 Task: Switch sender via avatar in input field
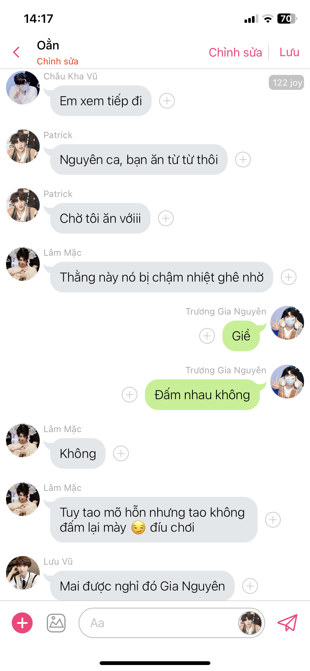[x=250, y=623]
